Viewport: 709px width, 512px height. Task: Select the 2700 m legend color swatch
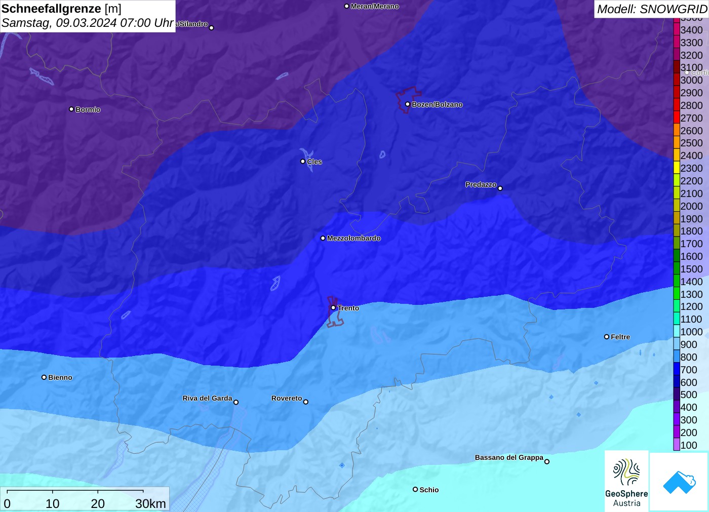coord(677,117)
